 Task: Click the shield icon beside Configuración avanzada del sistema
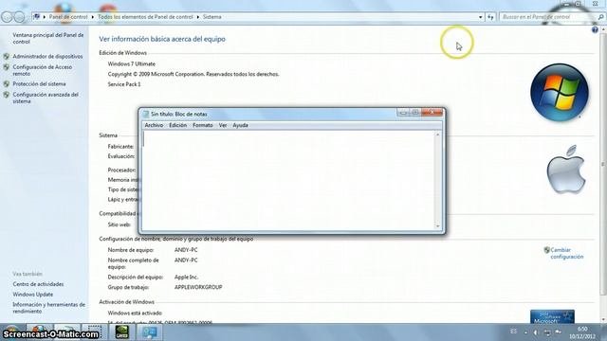pos(7,95)
